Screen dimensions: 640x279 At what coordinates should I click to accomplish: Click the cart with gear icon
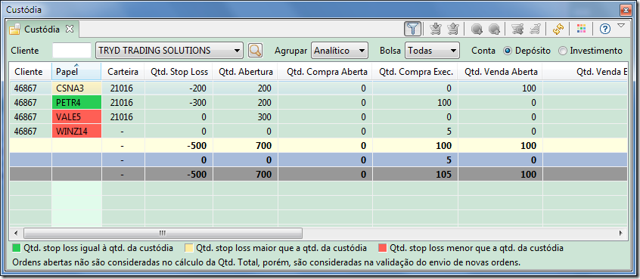(x=517, y=29)
